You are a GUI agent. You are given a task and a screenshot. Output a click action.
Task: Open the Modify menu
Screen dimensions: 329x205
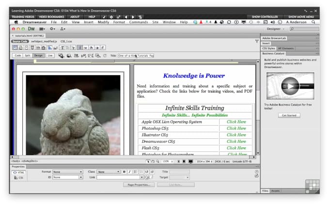coord(103,22)
